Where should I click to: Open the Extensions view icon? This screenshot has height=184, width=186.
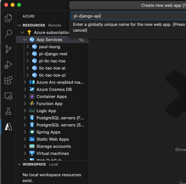pos(8,80)
